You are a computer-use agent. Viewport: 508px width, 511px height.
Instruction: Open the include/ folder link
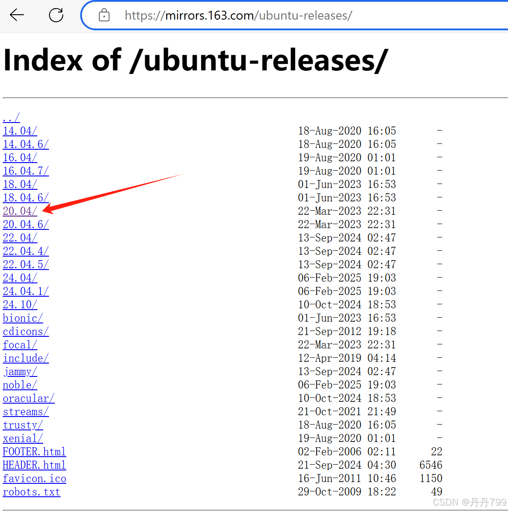[x=26, y=358]
